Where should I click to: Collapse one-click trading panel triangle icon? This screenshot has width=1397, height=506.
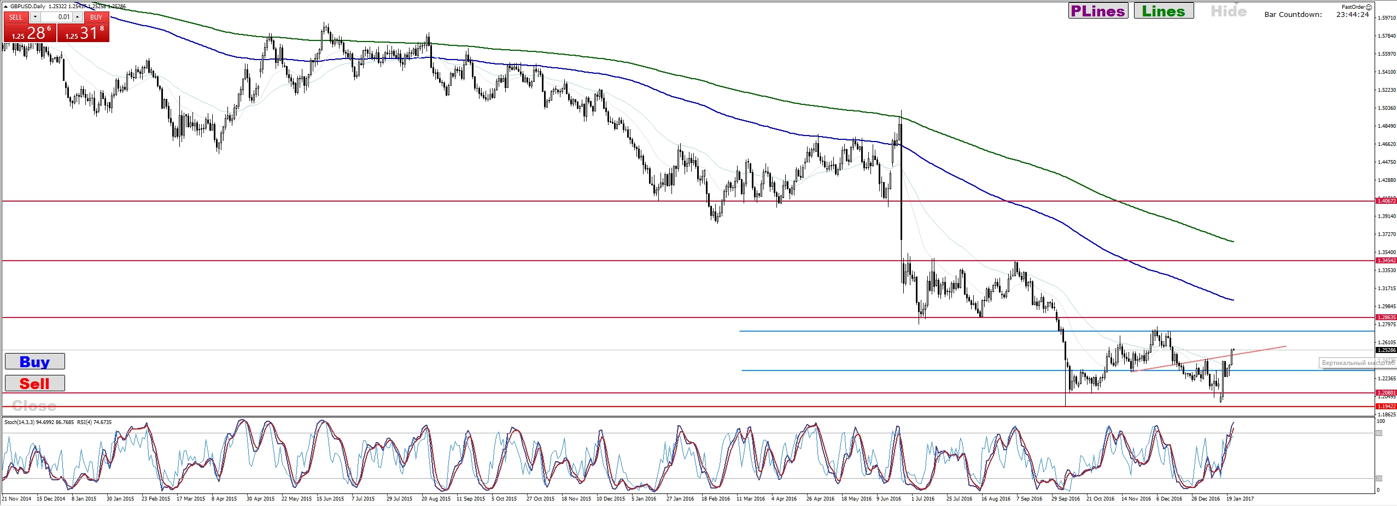[x=5, y=6]
